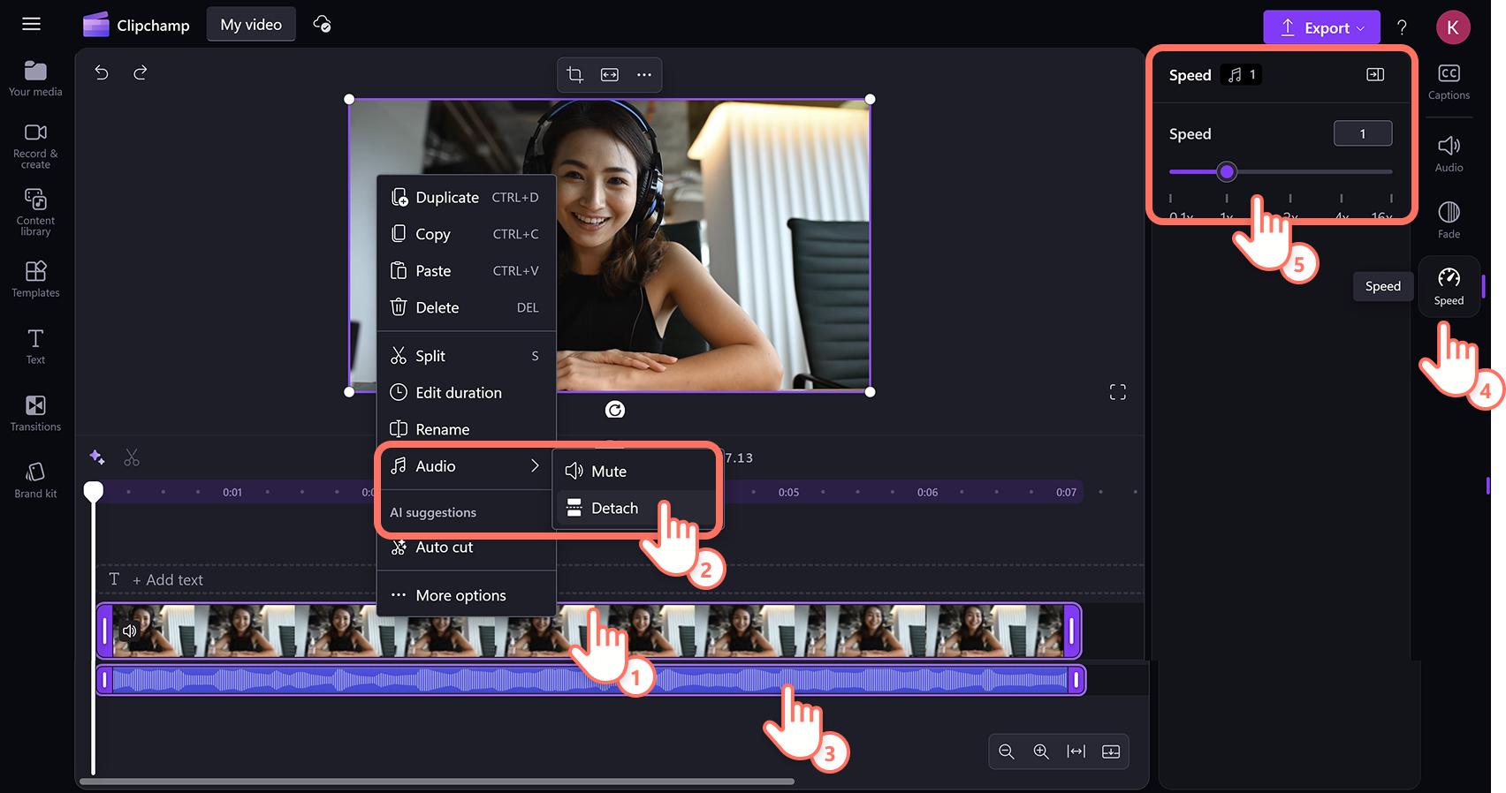Click the My video title

pos(251,25)
